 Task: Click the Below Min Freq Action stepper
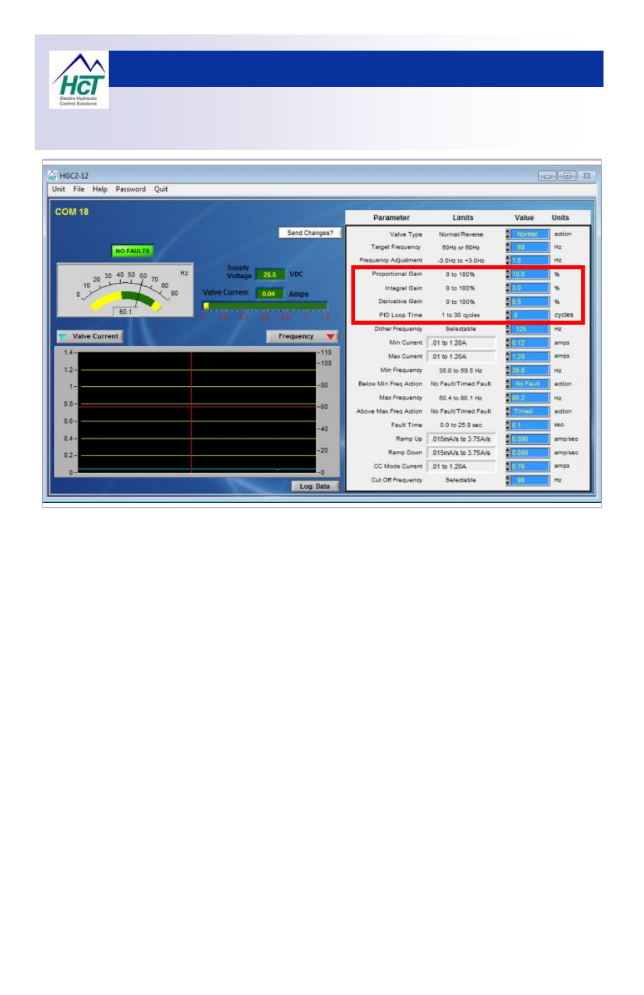[x=508, y=384]
